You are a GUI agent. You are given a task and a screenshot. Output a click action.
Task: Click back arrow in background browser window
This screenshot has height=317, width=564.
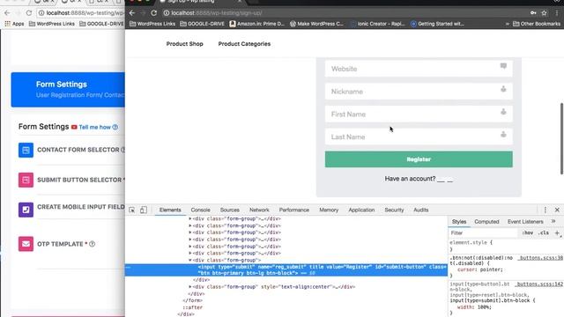pyautogui.click(x=7, y=13)
